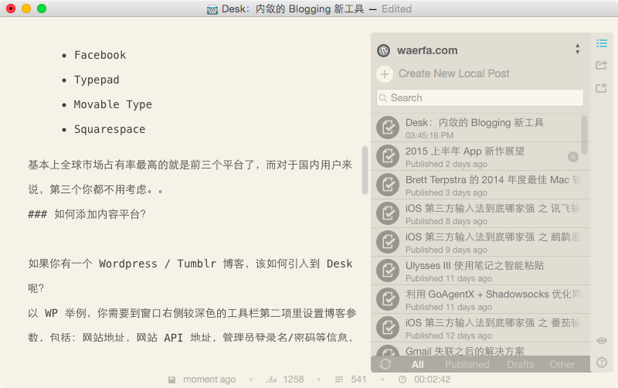The width and height of the screenshot is (618, 388).
Task: Click the post list scrollbar
Action: [585, 134]
